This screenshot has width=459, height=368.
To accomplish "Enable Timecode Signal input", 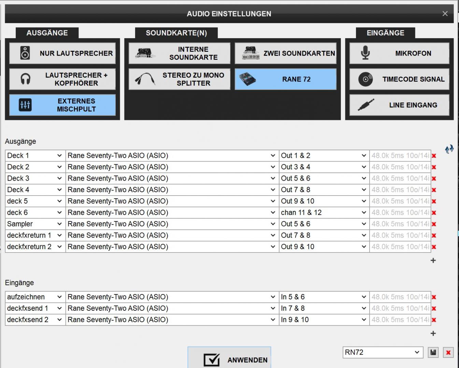I will click(399, 79).
